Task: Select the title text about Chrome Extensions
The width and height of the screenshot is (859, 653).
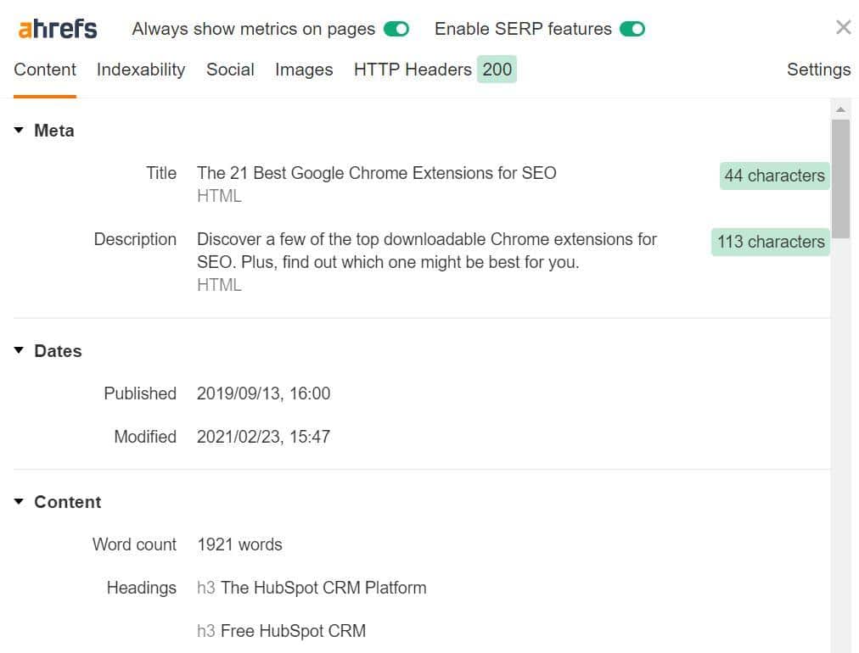Action: 376,173
